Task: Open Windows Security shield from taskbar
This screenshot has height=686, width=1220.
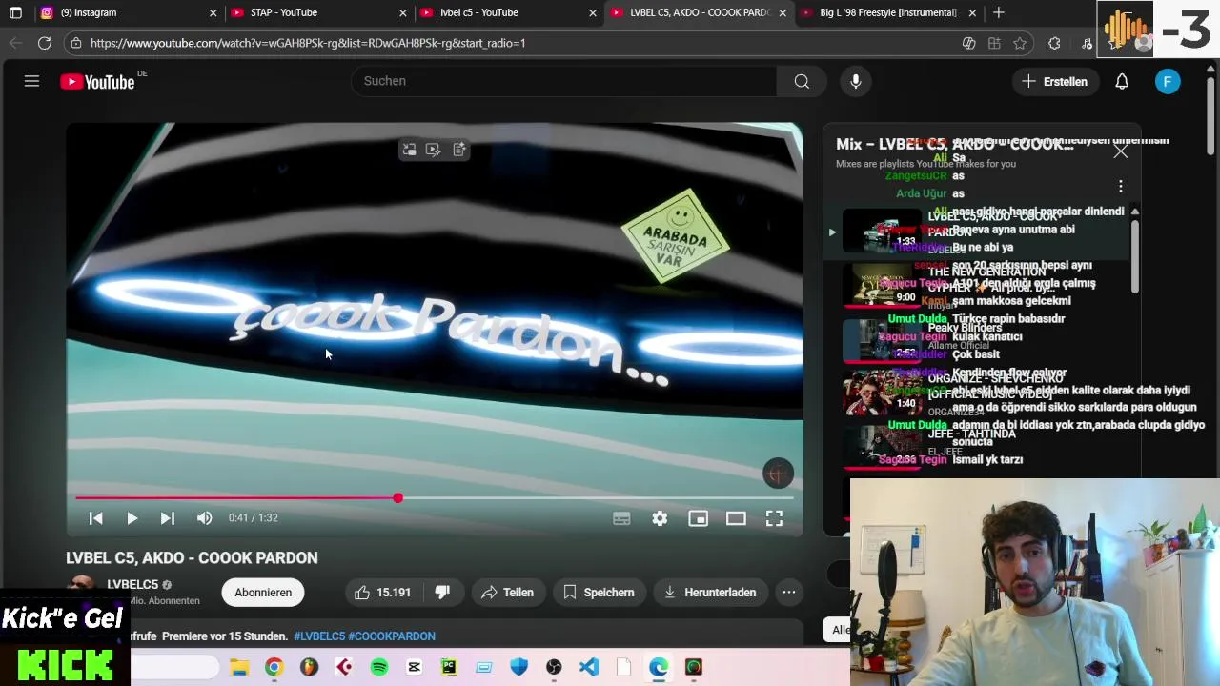Action: click(x=518, y=667)
